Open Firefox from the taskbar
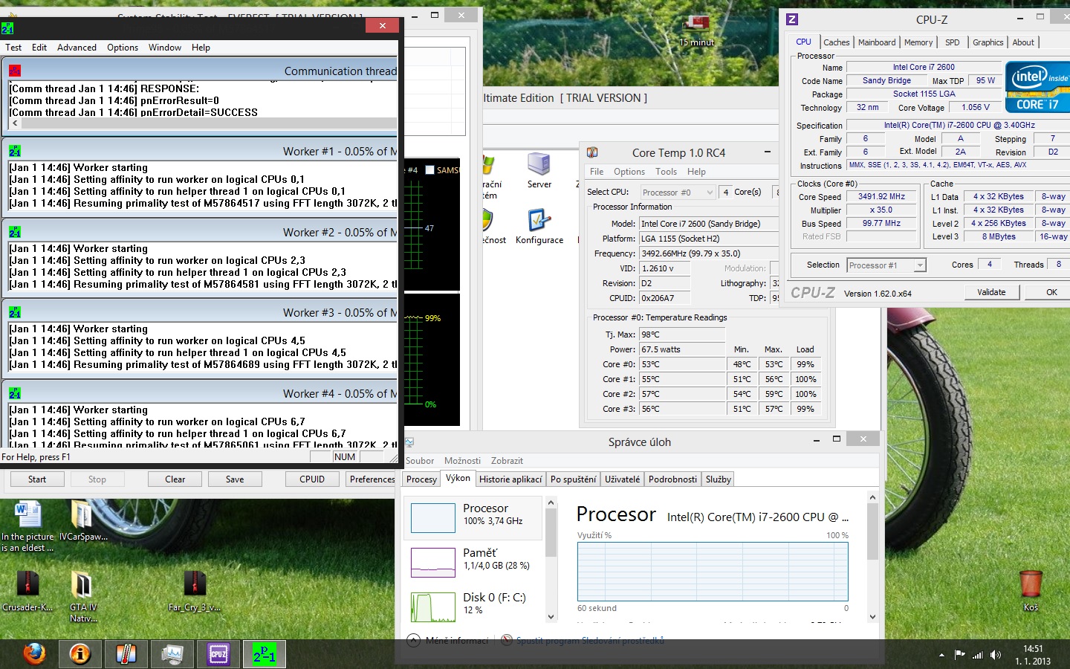1070x669 pixels. (34, 654)
